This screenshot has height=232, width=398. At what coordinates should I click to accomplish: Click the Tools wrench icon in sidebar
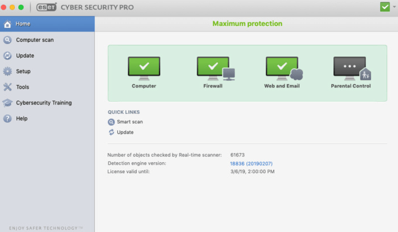7,87
